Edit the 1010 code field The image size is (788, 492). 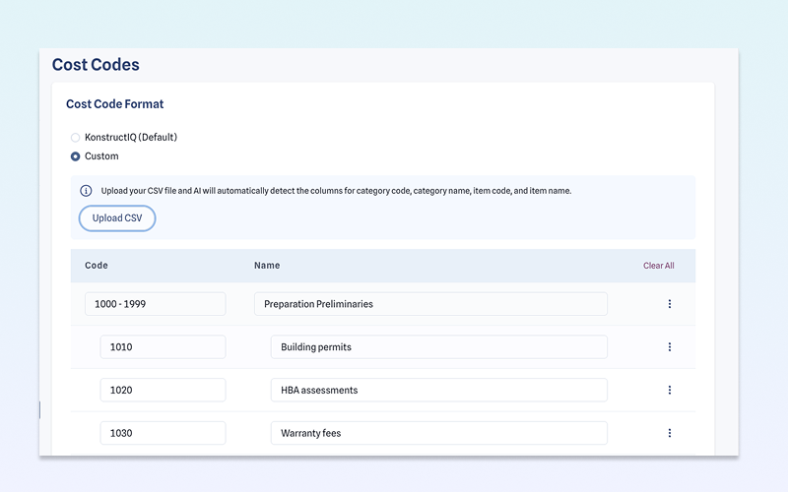[x=163, y=347]
